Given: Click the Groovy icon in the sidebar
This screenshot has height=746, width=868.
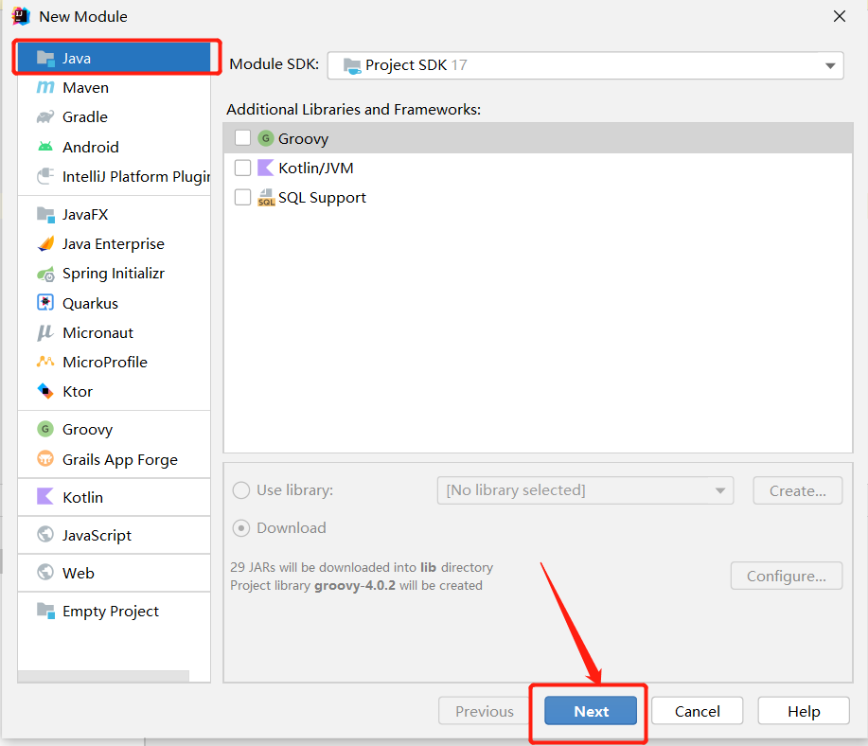Looking at the screenshot, I should 45,429.
